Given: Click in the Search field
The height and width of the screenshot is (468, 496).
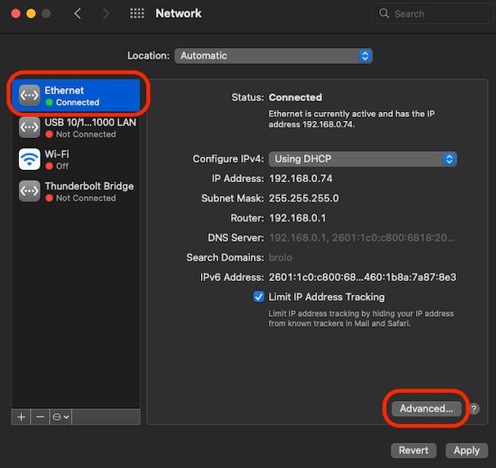Looking at the screenshot, I should pyautogui.click(x=433, y=14).
